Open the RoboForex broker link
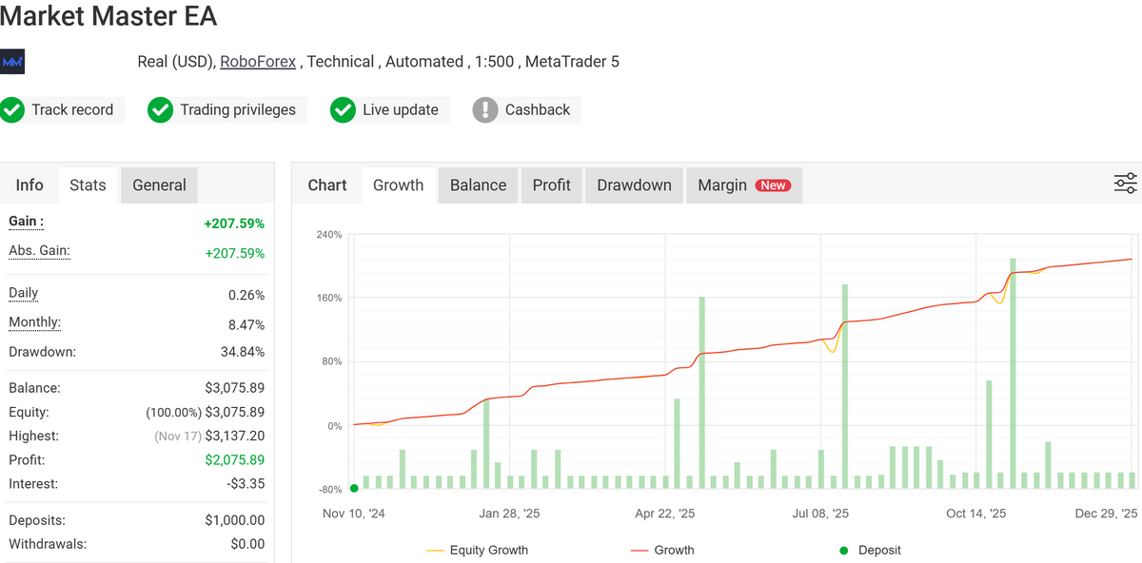Image resolution: width=1142 pixels, height=563 pixels. (x=258, y=61)
